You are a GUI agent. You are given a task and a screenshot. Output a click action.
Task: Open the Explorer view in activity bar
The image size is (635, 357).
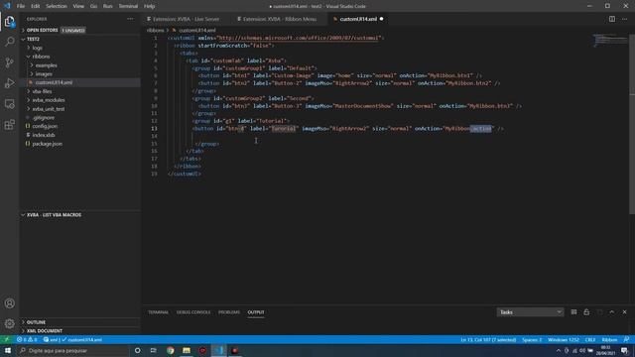(9, 22)
